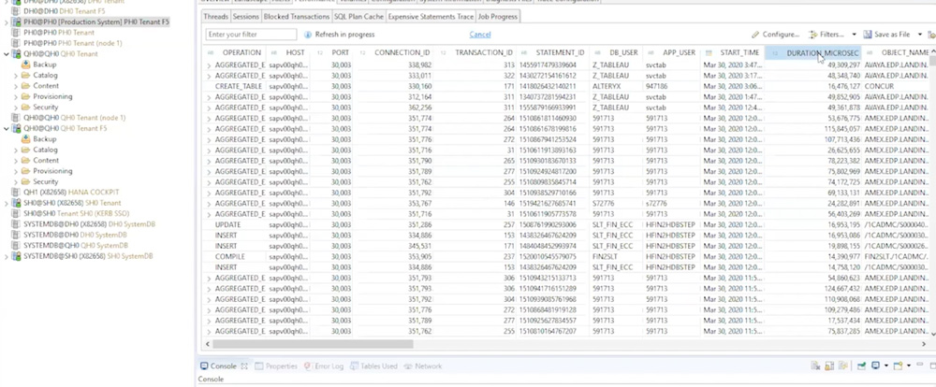The image size is (936, 387).
Task: Expand the first AGGREGATED_E row
Action: (x=209, y=64)
